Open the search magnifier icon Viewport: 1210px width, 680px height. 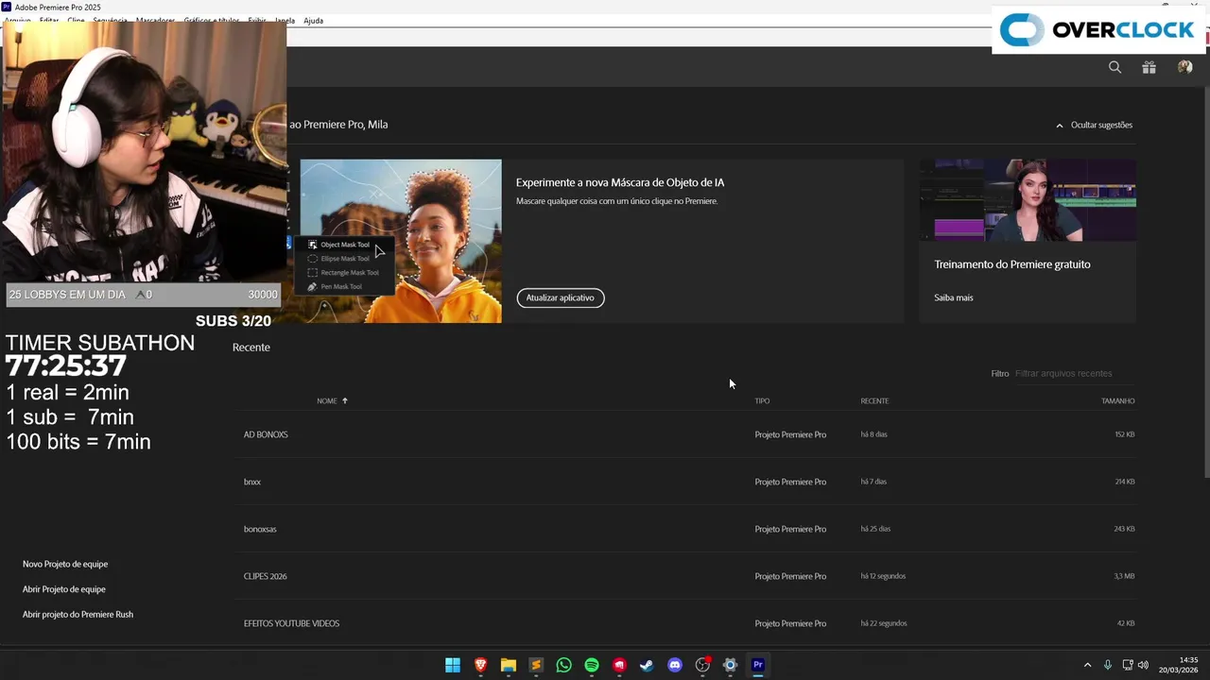[1115, 67]
